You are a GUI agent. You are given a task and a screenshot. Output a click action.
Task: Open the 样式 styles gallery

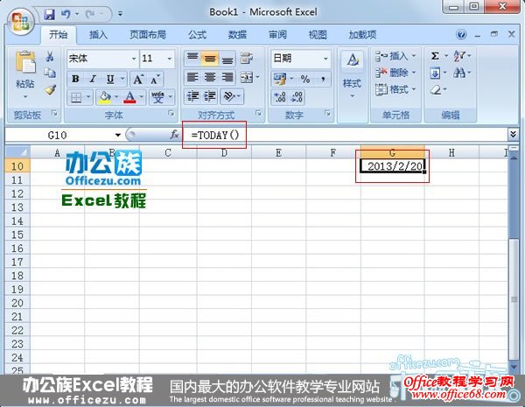[353, 75]
